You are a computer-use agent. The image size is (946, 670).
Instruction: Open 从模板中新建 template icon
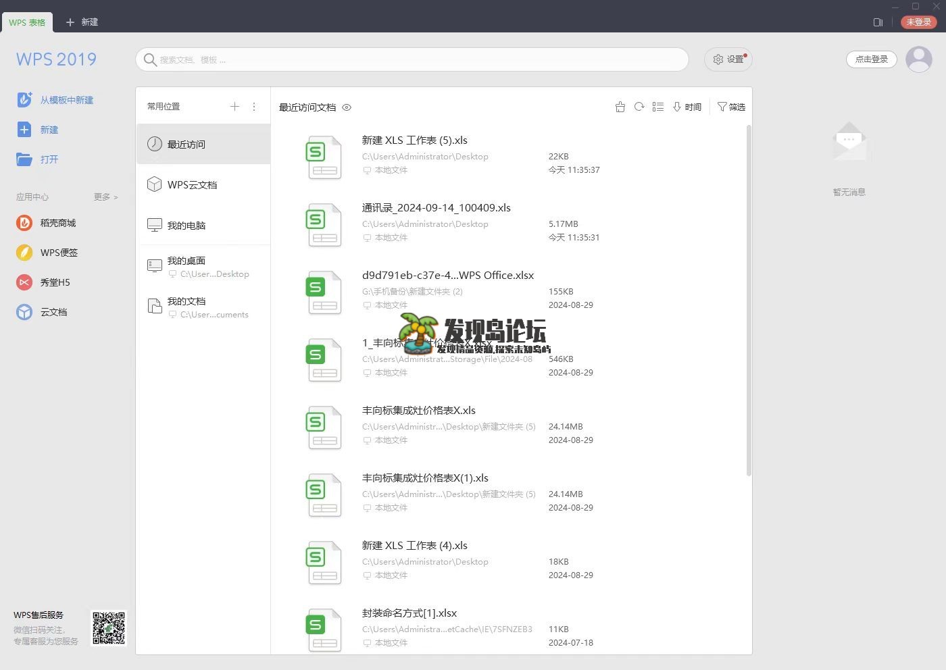24,99
